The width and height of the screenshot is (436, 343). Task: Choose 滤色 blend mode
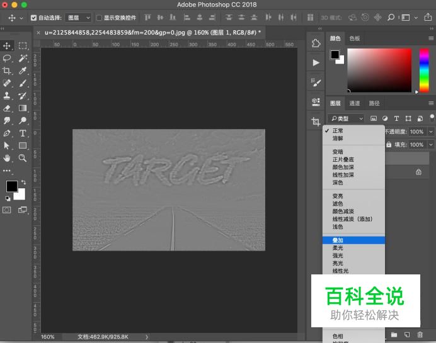[x=353, y=203]
